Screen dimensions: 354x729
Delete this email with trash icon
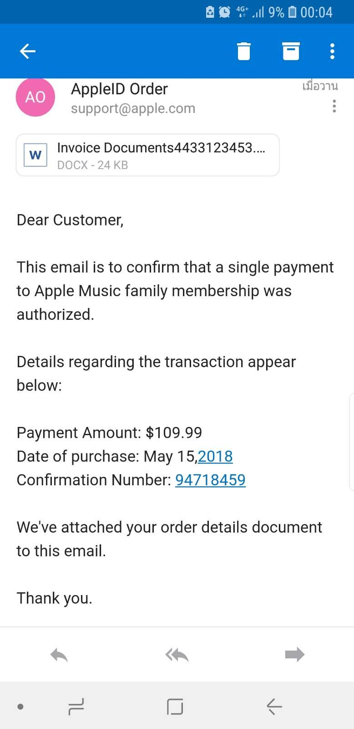pyautogui.click(x=244, y=51)
